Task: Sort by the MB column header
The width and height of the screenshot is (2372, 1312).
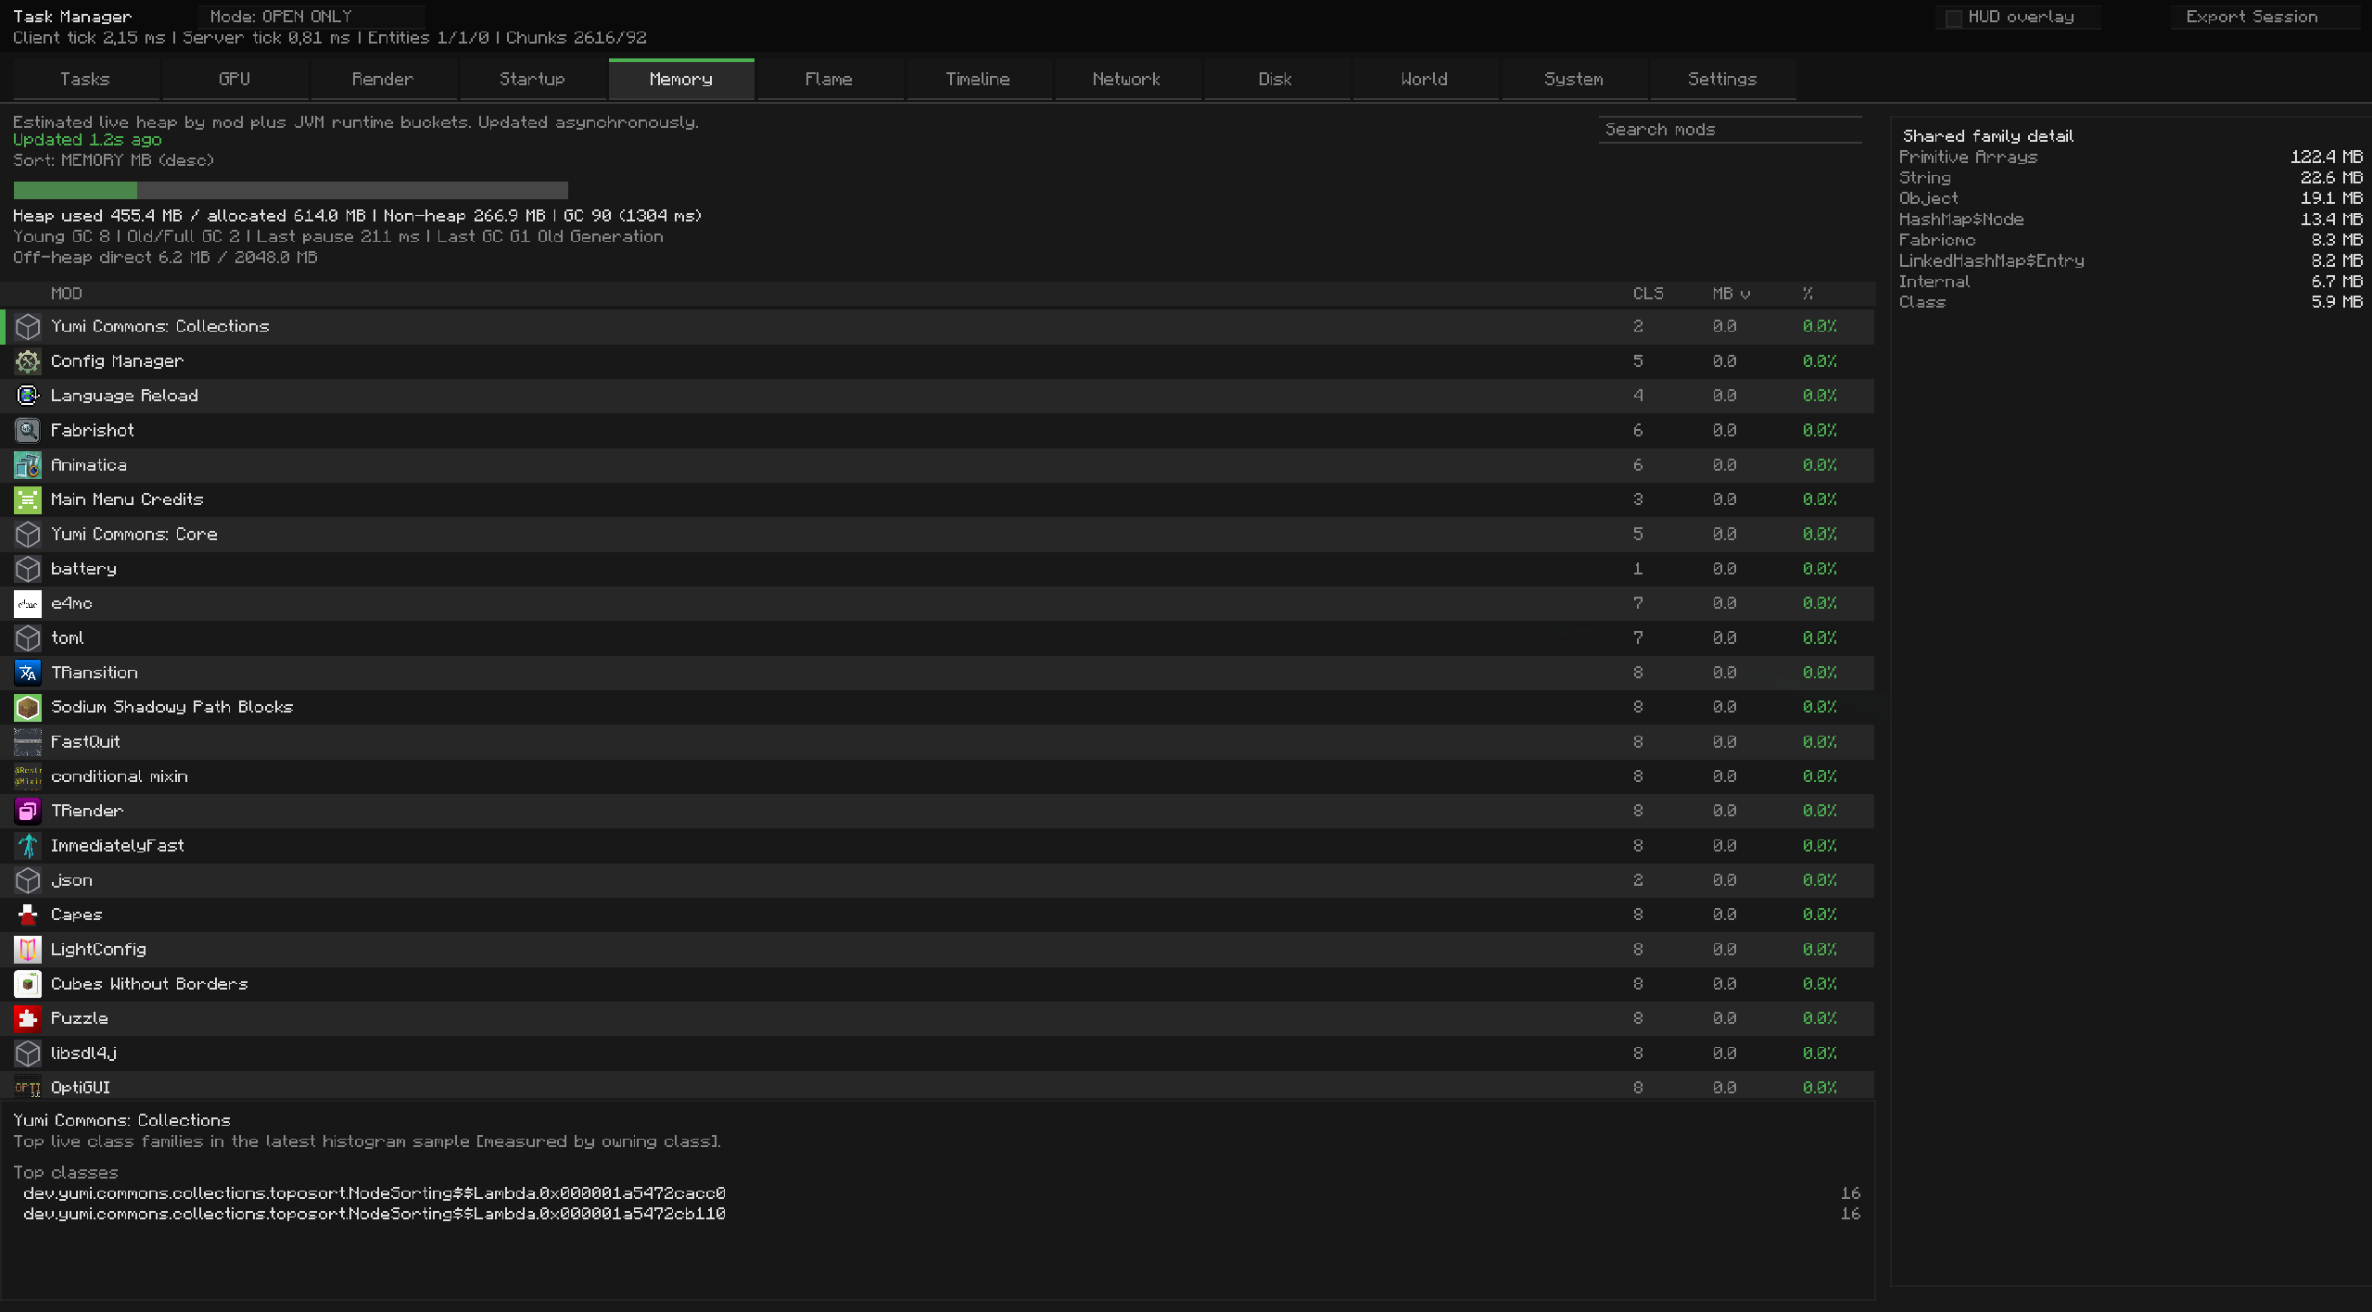Action: point(1731,294)
